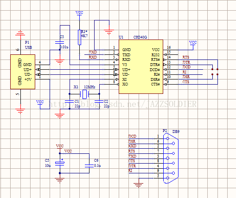Select the USB connector P1 body
This screenshot has height=198, width=236.
pyautogui.click(x=23, y=72)
